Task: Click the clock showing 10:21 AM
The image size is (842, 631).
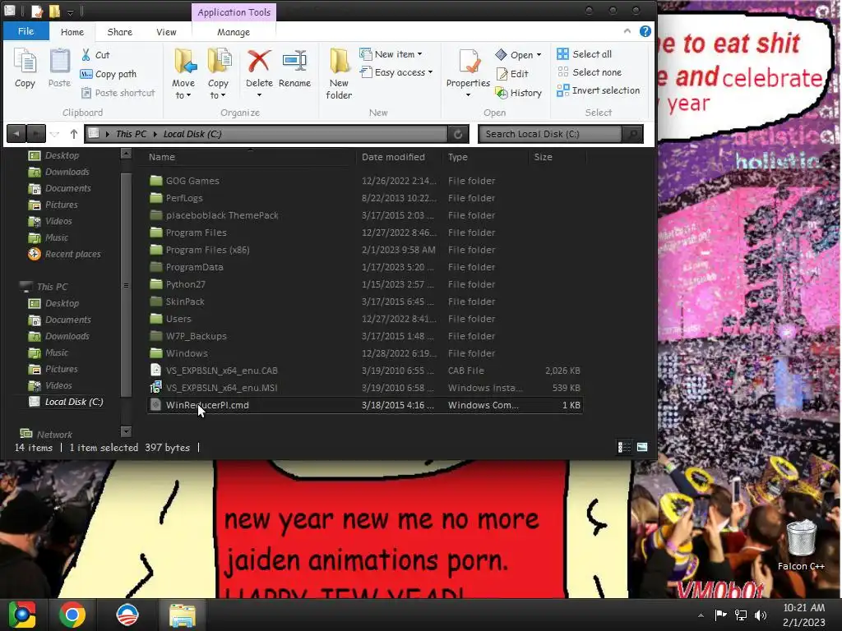Action: coord(803,608)
